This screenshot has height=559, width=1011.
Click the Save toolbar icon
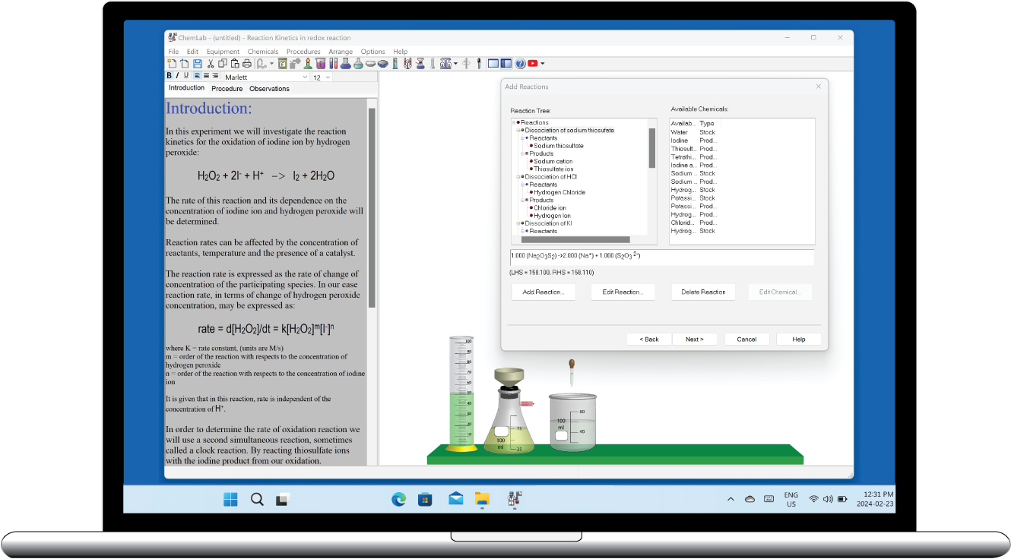click(x=198, y=63)
